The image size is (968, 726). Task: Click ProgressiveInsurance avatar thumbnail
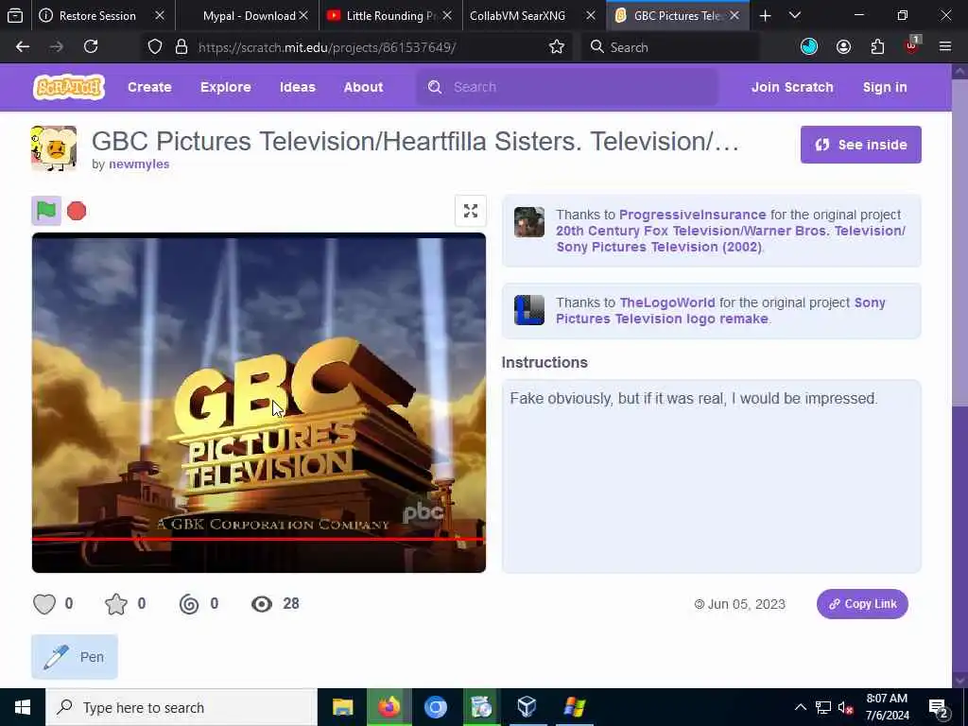point(529,222)
